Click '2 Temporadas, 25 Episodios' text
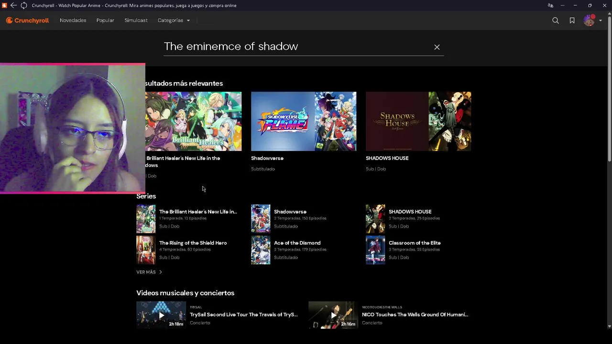 tap(414, 218)
